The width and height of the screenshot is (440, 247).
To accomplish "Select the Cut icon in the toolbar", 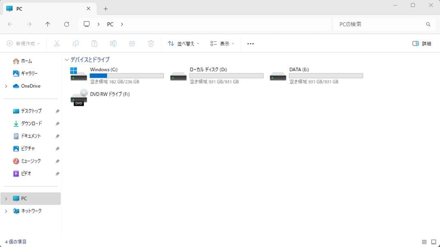I will (x=57, y=43).
